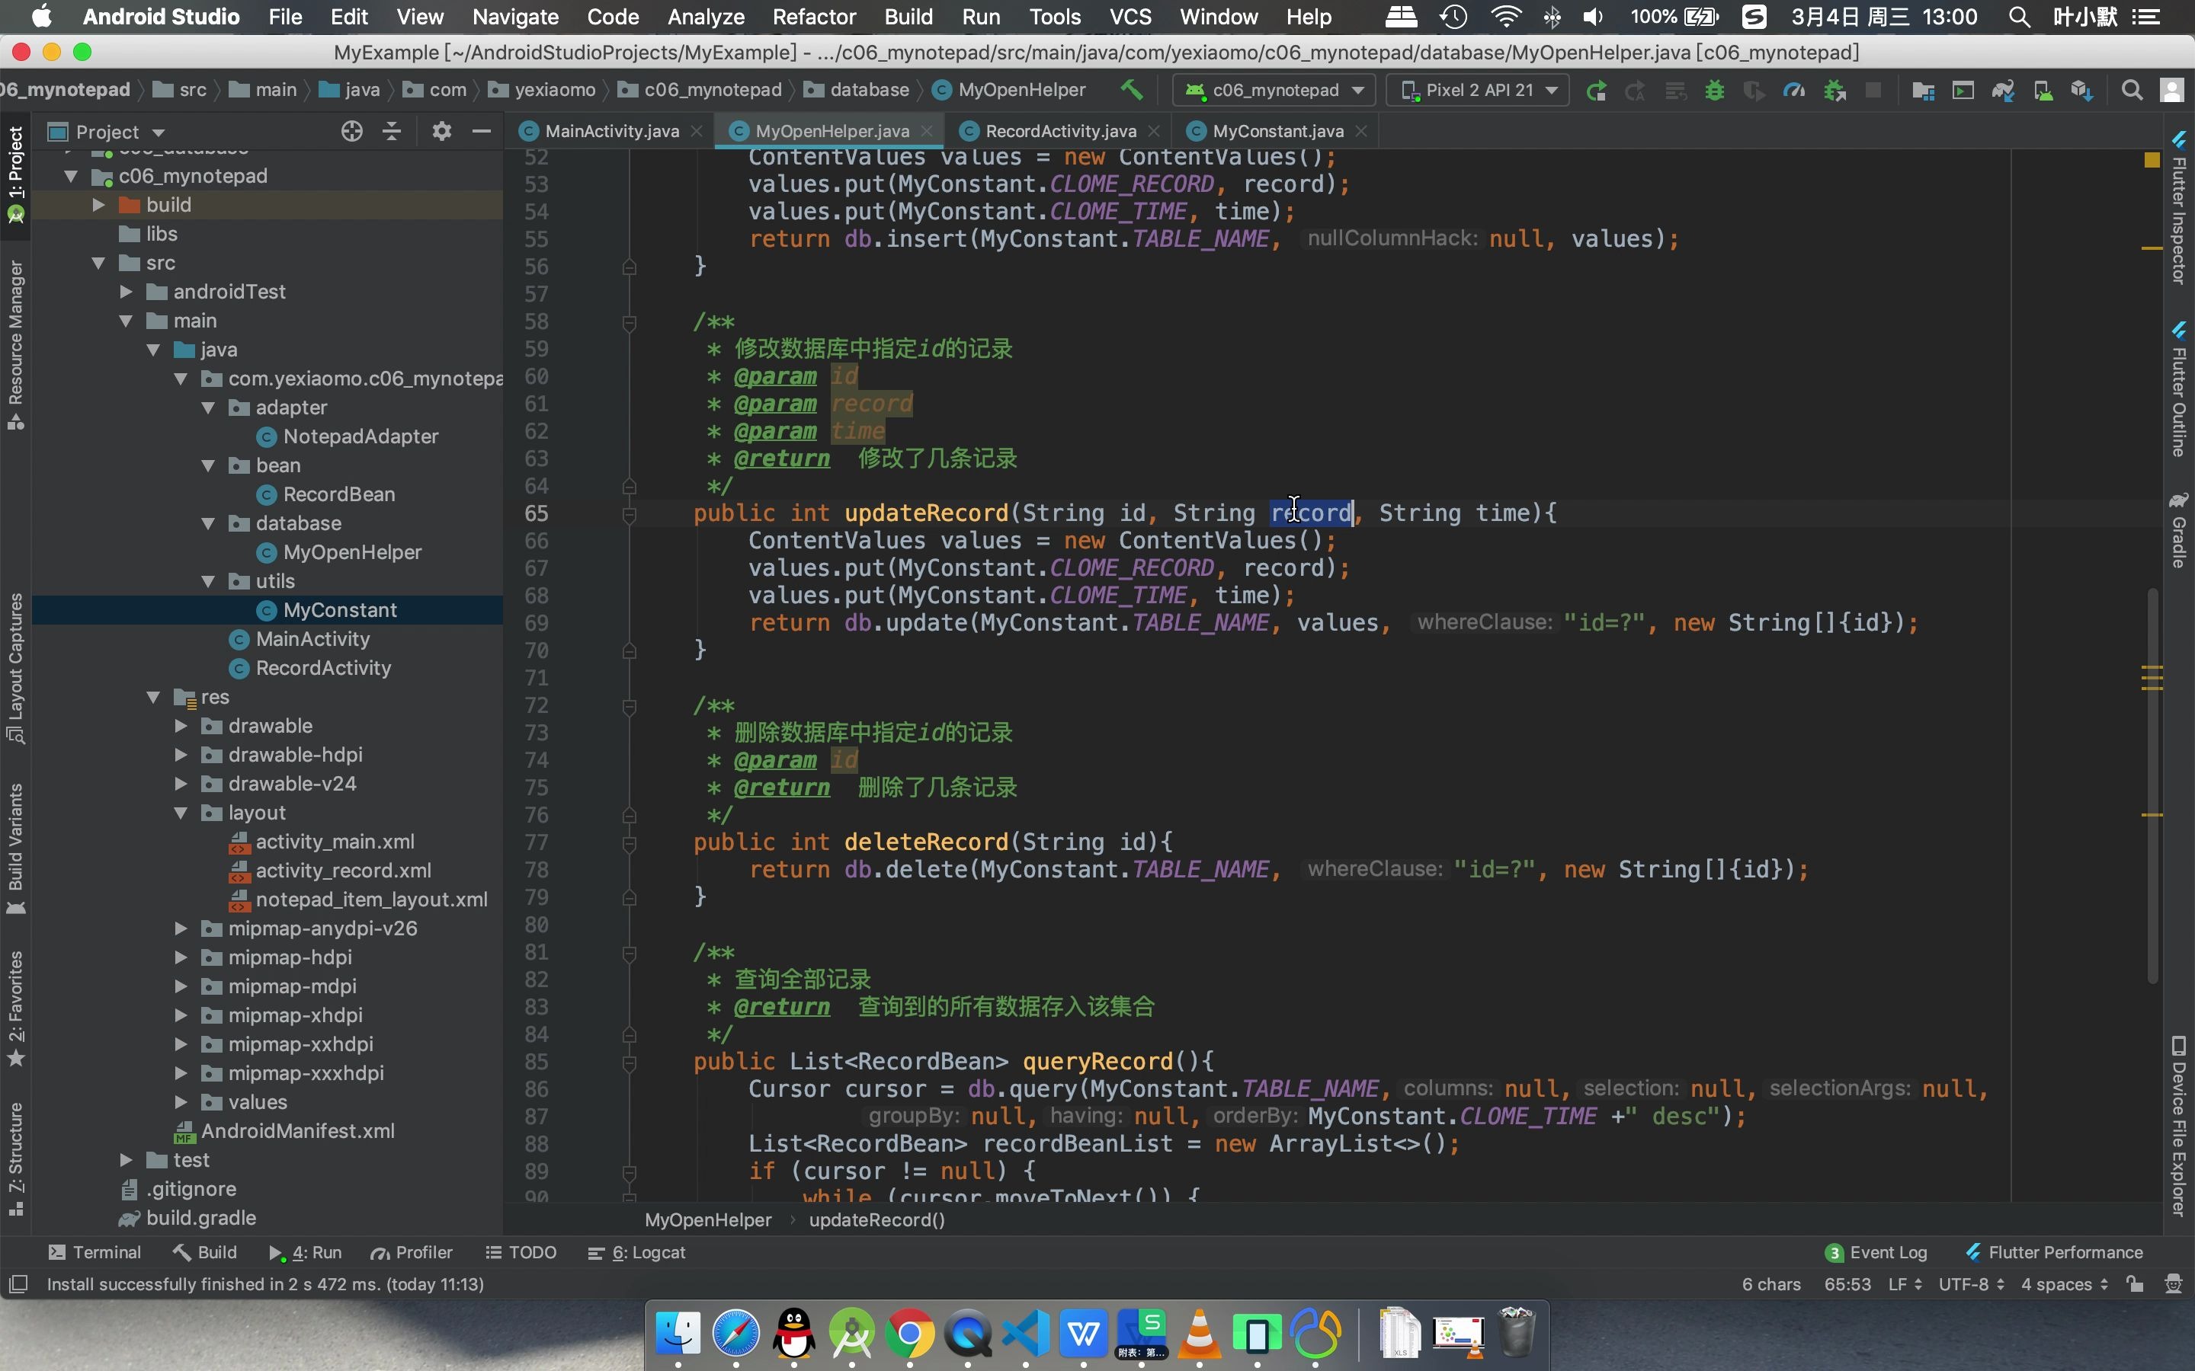Switch to RecordActivity.java editor tab
Screen dimensions: 2195x1371
[1059, 132]
